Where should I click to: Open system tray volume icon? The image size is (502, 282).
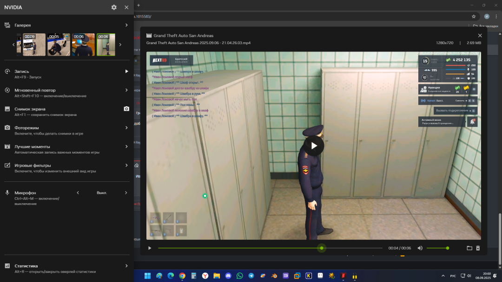pos(469,276)
